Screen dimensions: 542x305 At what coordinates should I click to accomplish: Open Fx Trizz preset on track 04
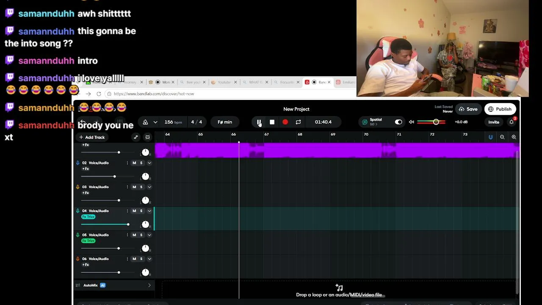pyautogui.click(x=88, y=217)
